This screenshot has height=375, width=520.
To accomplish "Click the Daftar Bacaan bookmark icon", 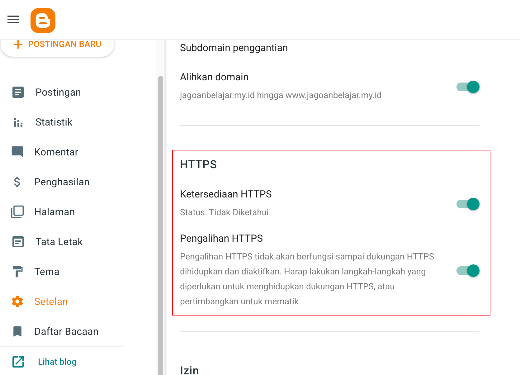I will pyautogui.click(x=17, y=331).
